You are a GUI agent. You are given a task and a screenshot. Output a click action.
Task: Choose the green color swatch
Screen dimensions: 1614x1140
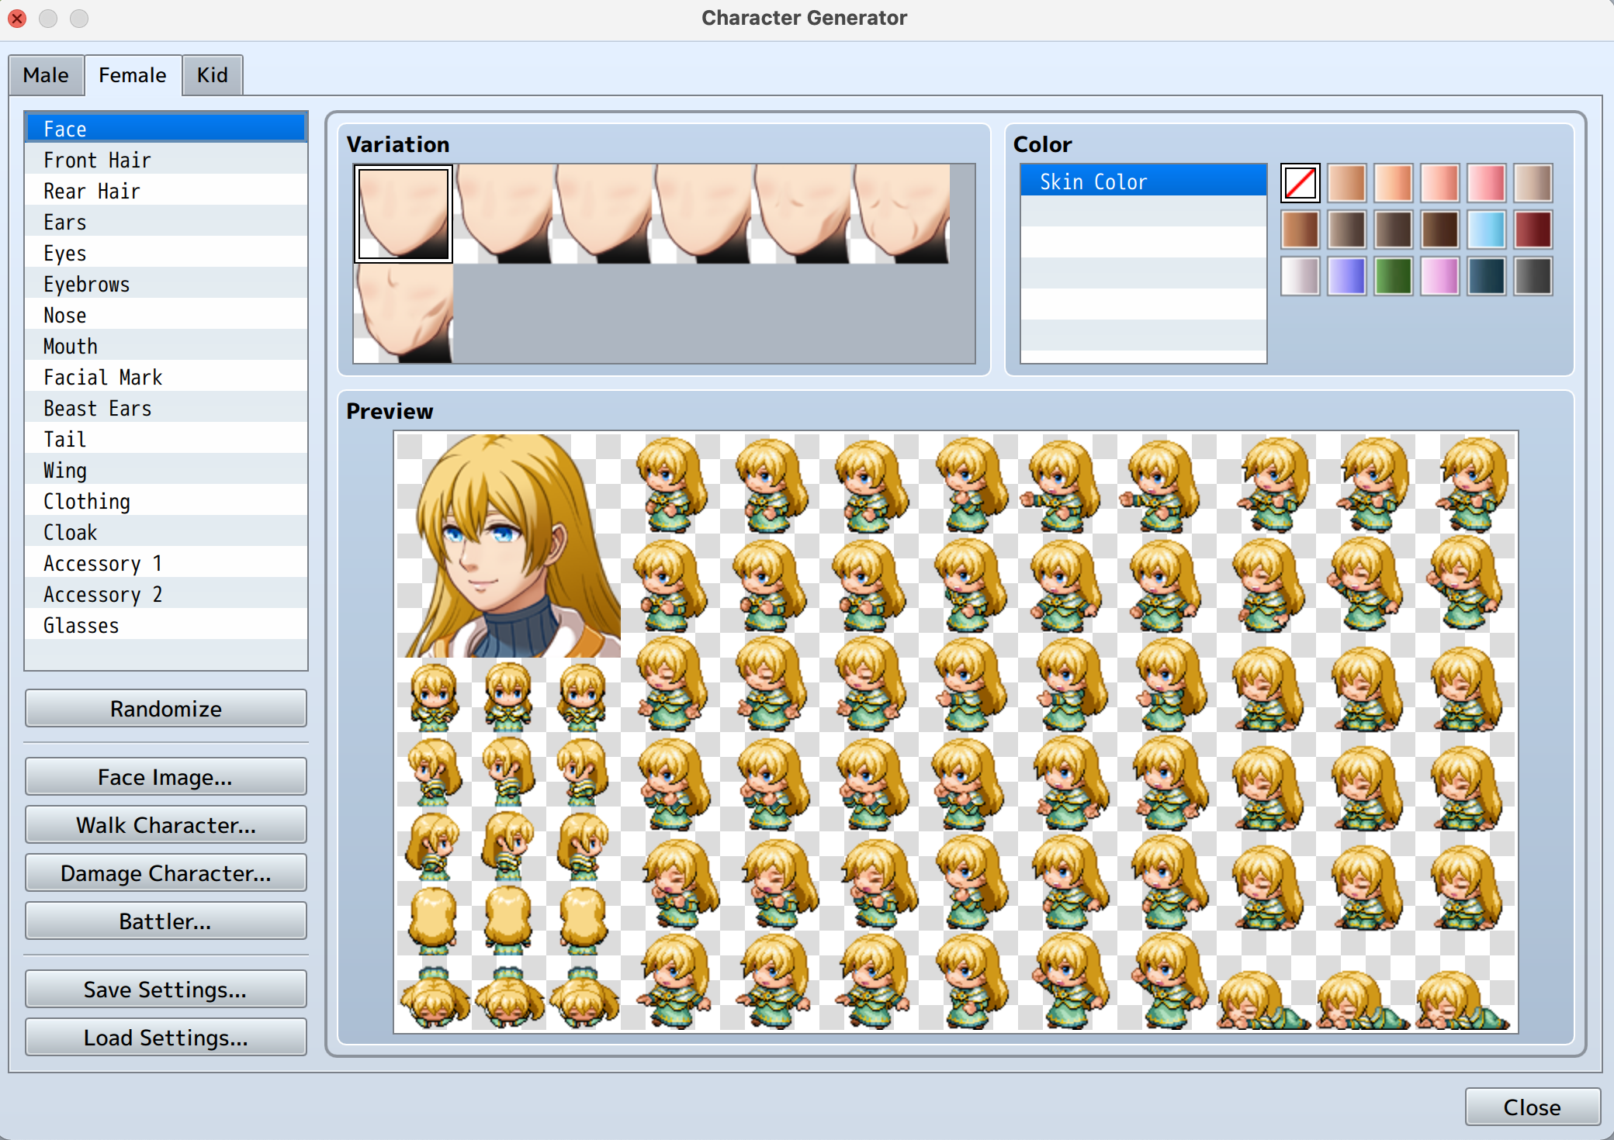(x=1393, y=277)
